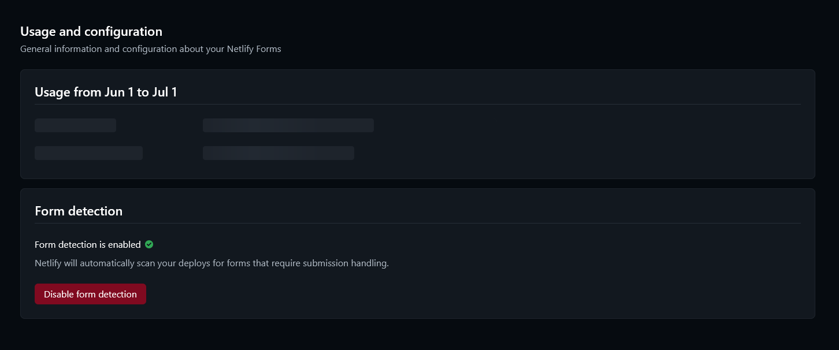
Task: Click the divider line under the Usage heading
Action: 418,104
